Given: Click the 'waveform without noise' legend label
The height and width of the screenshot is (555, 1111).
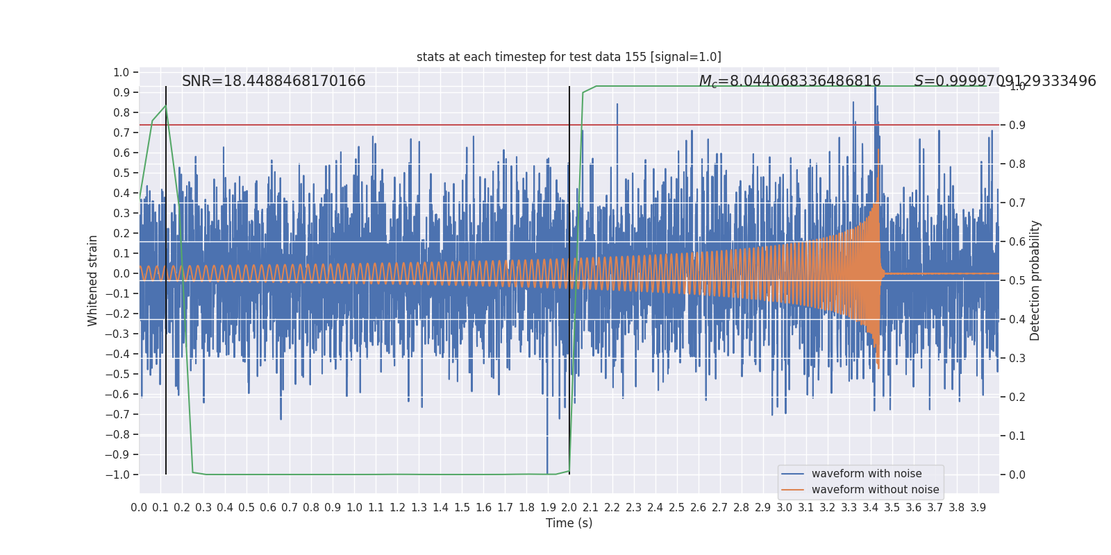Looking at the screenshot, I should [875, 490].
